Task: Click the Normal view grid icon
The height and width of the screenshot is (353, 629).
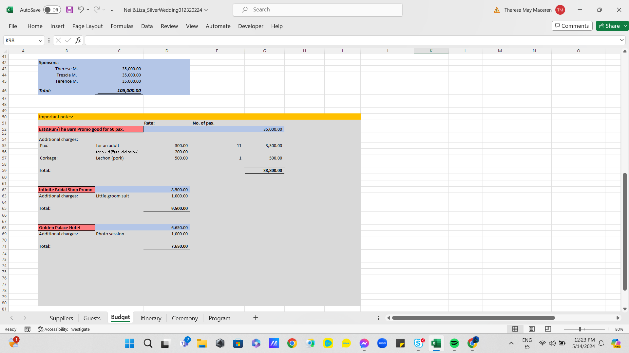Action: [515, 329]
